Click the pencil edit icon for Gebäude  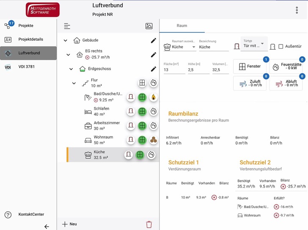pos(153,41)
